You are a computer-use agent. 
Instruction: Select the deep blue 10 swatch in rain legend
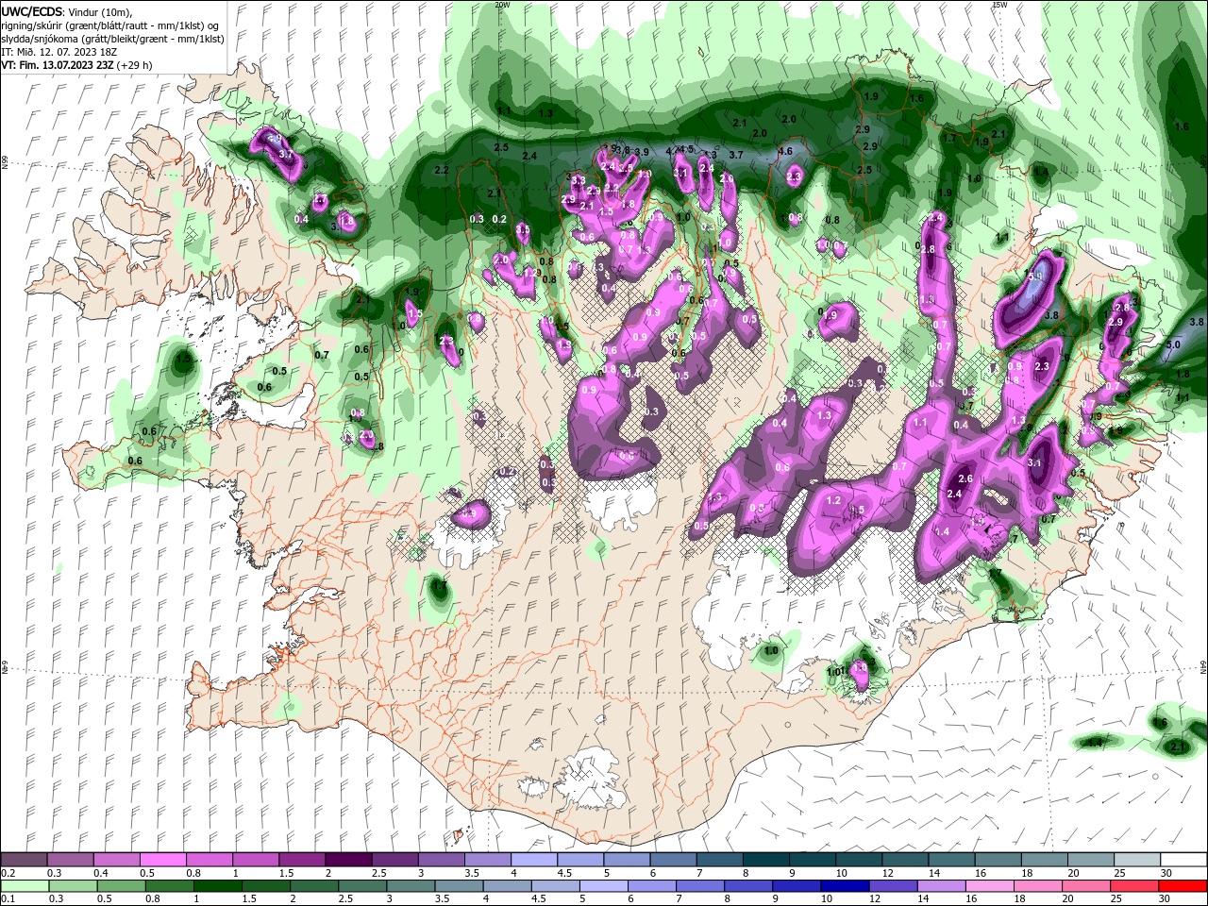(x=844, y=885)
